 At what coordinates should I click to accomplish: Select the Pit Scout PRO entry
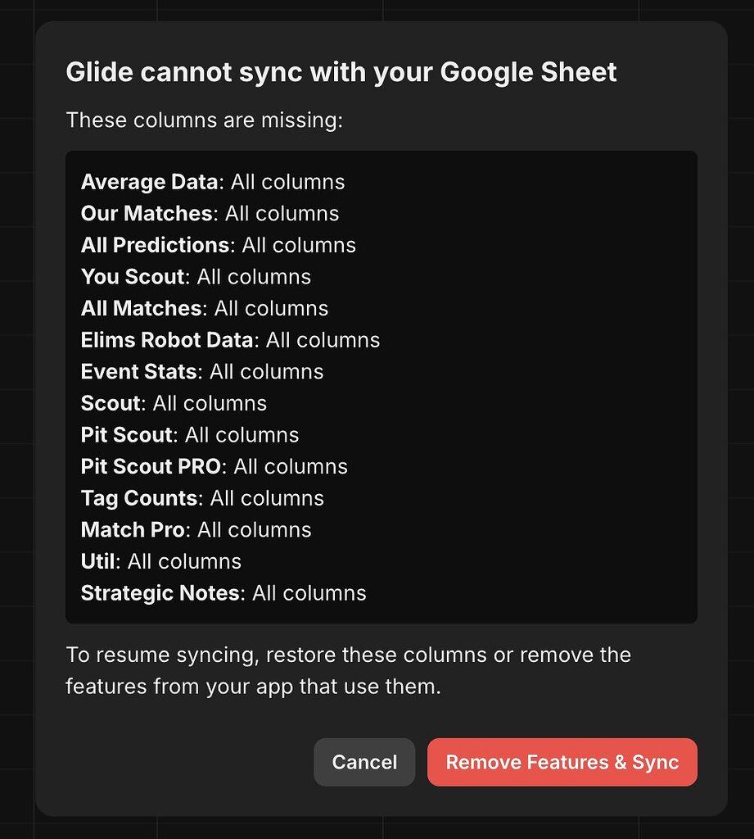click(214, 466)
